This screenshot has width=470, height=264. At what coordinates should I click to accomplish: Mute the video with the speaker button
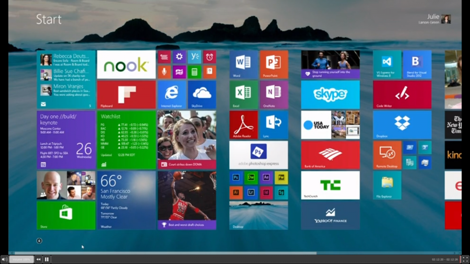4,259
